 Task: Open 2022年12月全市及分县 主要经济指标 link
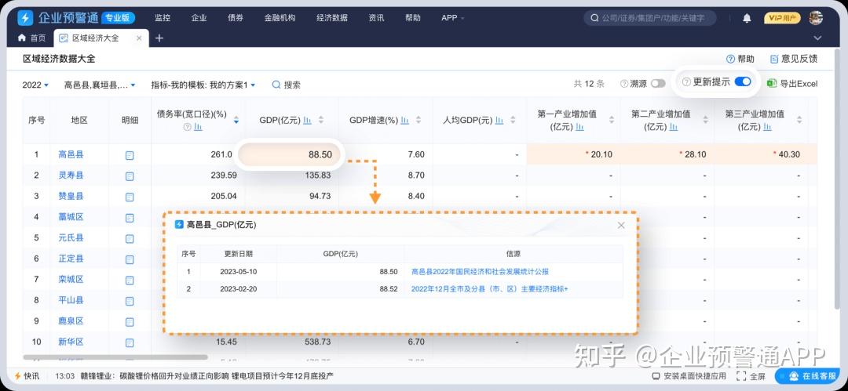coord(490,289)
